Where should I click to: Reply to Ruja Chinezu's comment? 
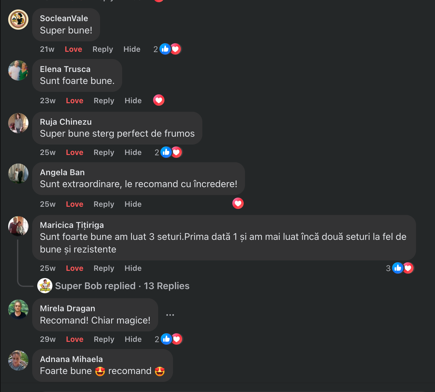pyautogui.click(x=104, y=152)
